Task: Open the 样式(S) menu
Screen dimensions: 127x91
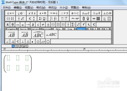Action: pos(53,8)
